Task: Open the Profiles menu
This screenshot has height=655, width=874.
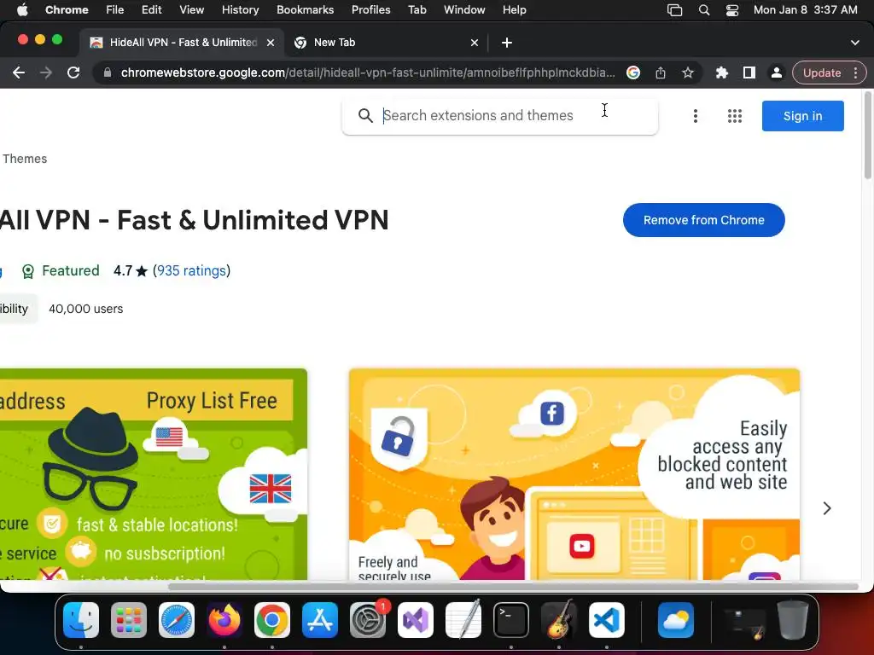Action: click(x=370, y=10)
